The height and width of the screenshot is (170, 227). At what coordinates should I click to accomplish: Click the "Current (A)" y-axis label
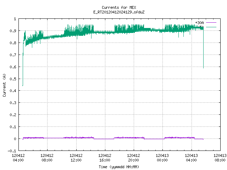tap(4, 85)
